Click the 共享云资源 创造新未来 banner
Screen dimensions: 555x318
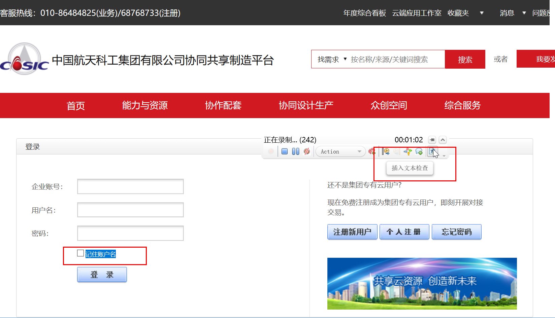[x=422, y=283]
